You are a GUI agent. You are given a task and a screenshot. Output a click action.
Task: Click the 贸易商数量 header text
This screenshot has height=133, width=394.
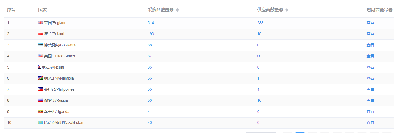click(x=377, y=10)
